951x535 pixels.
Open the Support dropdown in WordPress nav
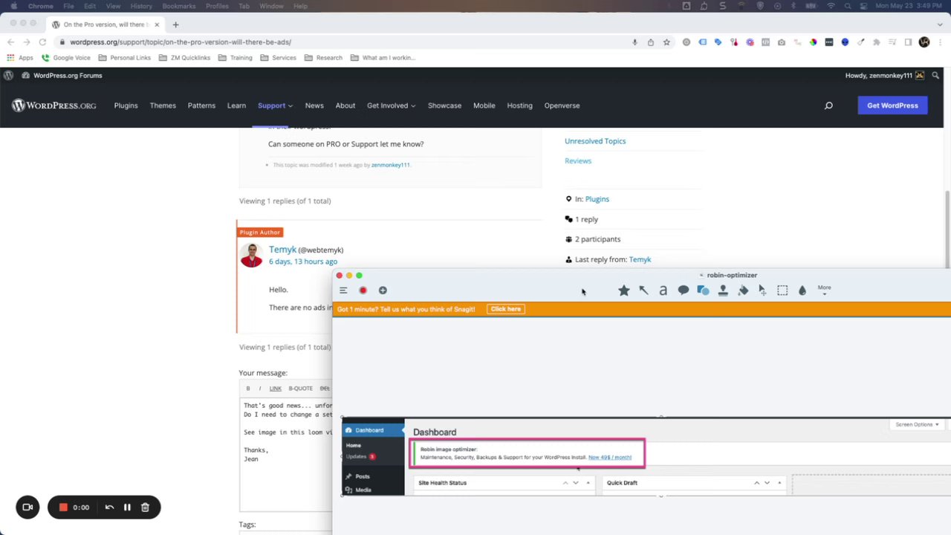point(275,106)
